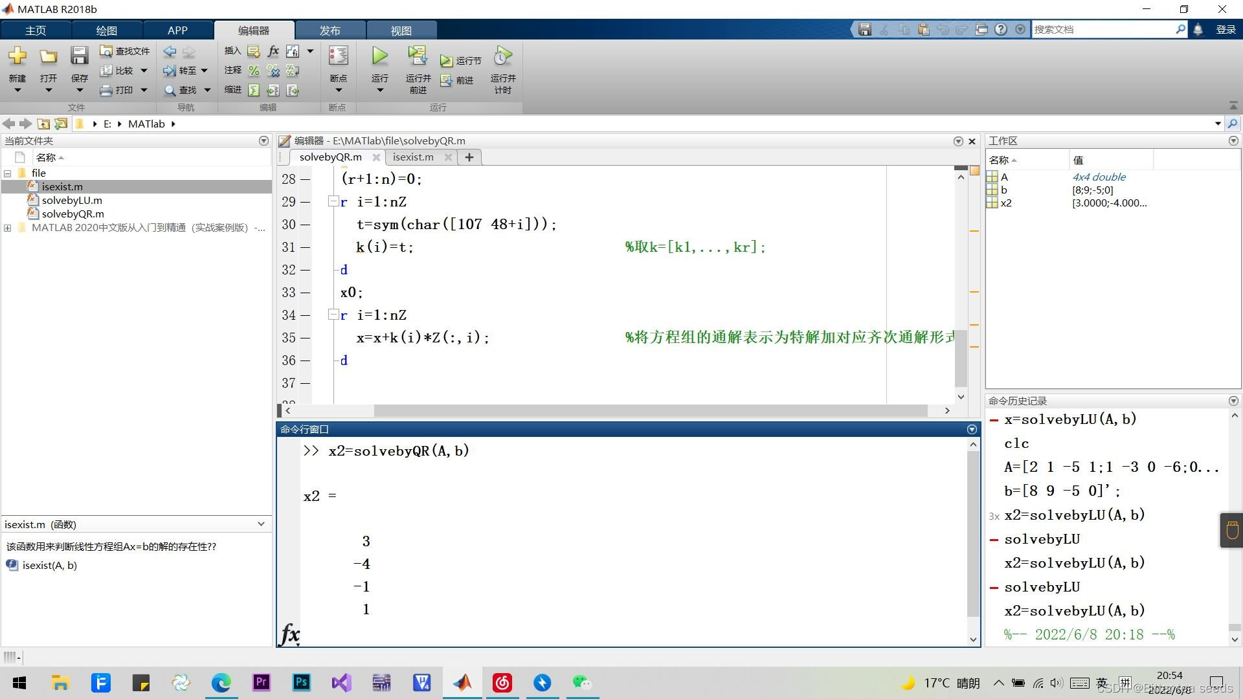Viewport: 1243px width, 699px height.
Task: Select solvebyLU.m in current folder
Action: click(72, 201)
